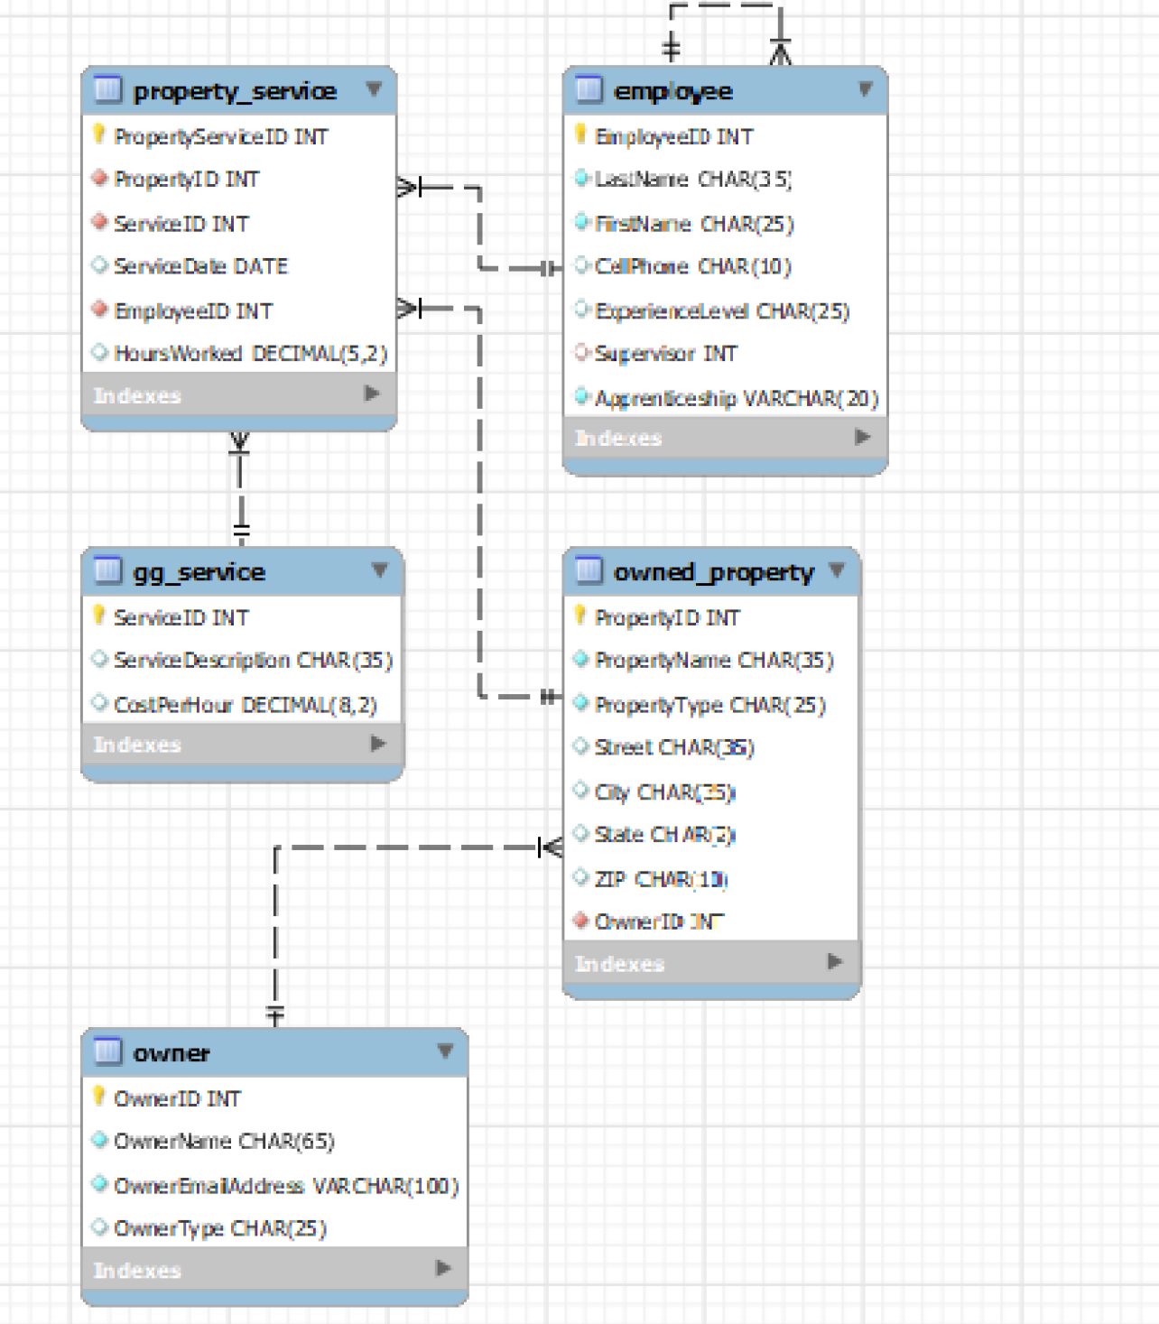The height and width of the screenshot is (1324, 1159).
Task: Open the dropdown arrow on owner table header
Action: coord(444,1051)
